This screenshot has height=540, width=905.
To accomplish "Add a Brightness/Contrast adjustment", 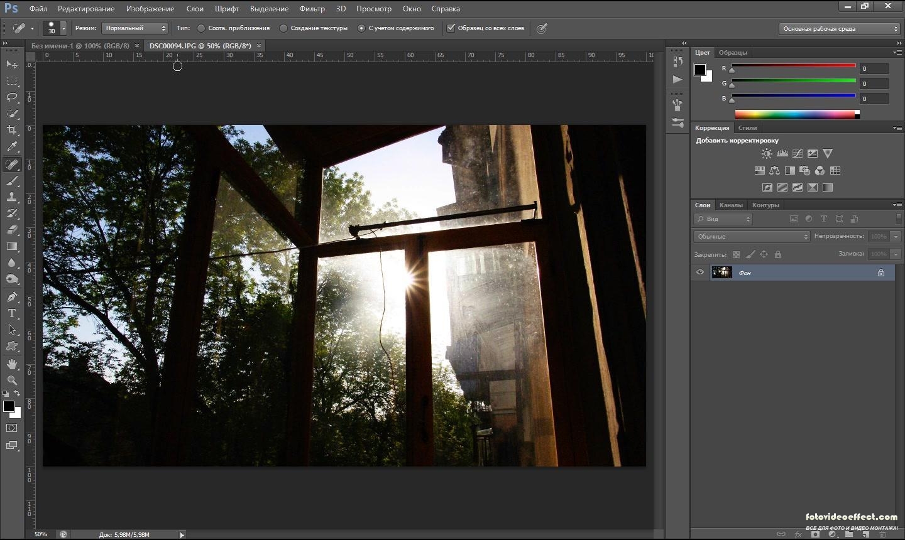I will (767, 154).
